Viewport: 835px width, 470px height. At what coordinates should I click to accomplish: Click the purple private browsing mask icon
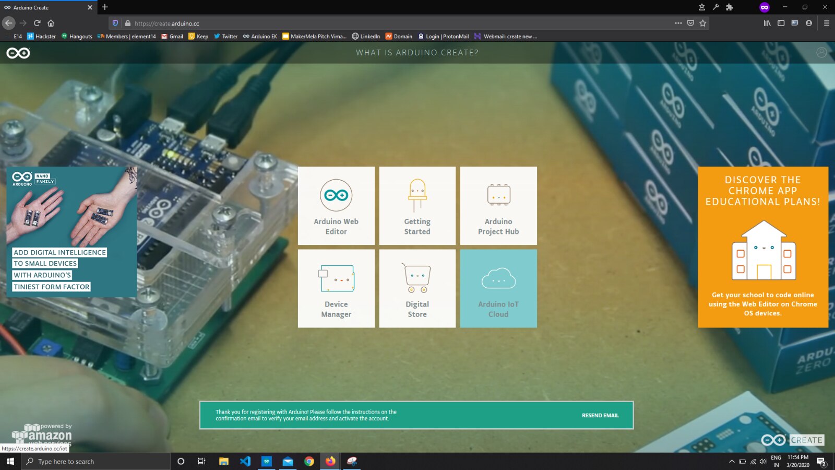tap(765, 7)
